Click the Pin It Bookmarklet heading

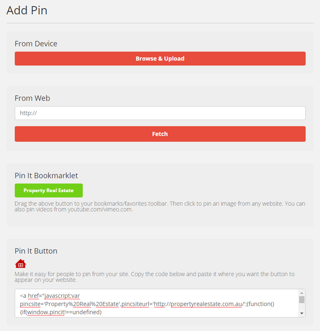tap(46, 176)
